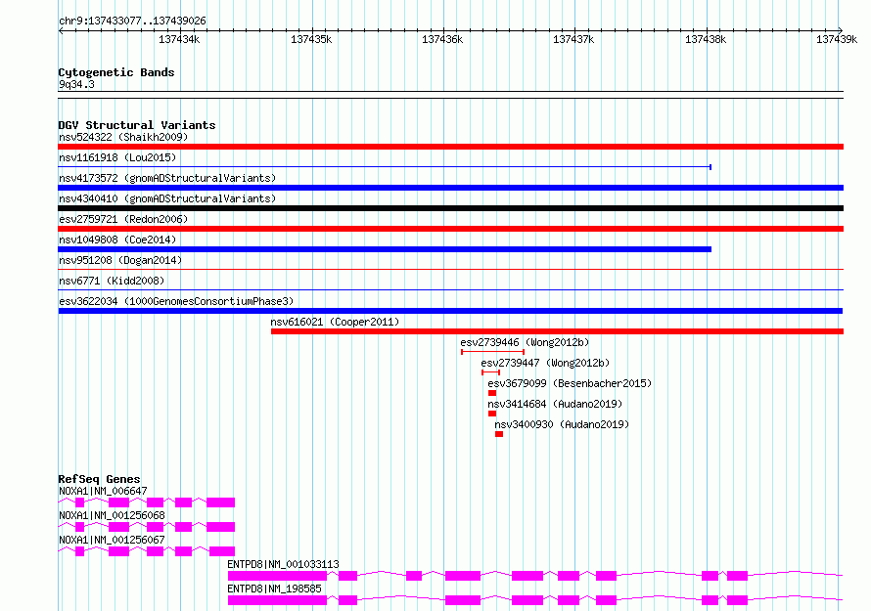Click the 137438k ruler tick label

click(x=706, y=39)
